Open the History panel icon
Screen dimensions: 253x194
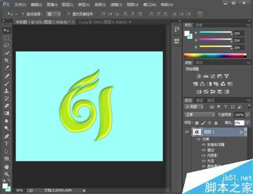click(x=177, y=29)
